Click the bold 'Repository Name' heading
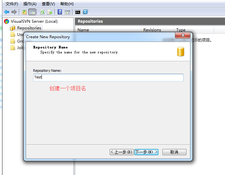 pyautogui.click(x=50, y=47)
